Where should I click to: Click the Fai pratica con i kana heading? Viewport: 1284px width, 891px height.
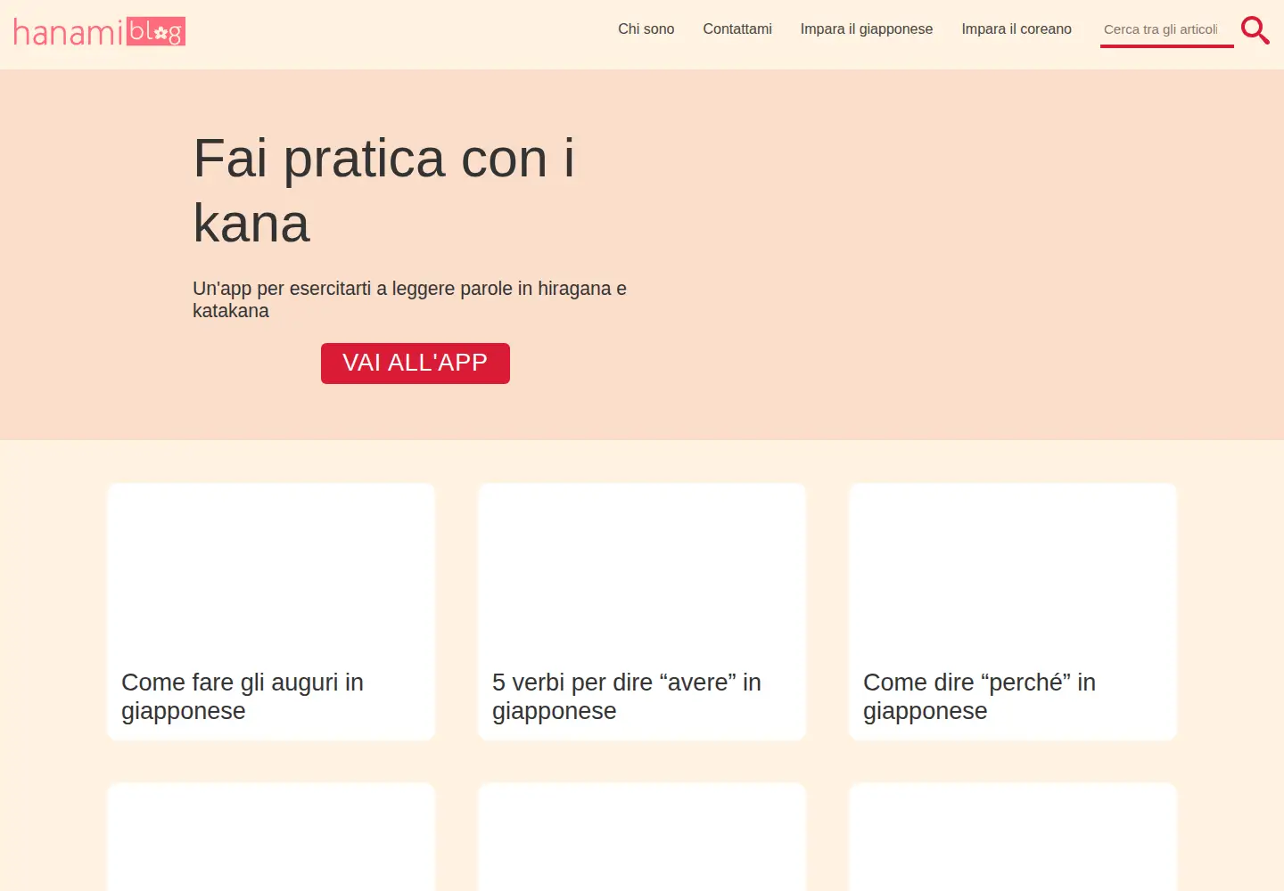(384, 191)
